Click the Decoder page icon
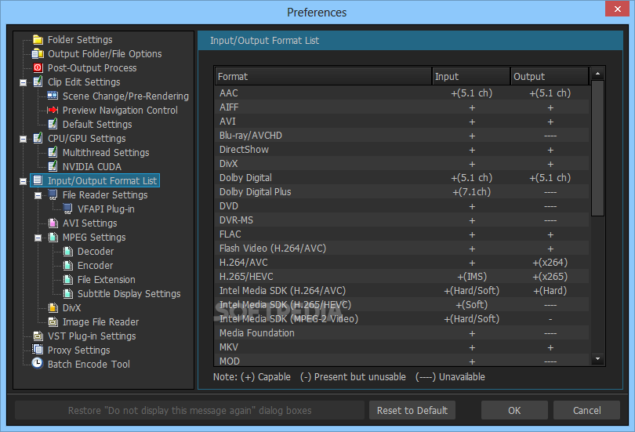This screenshot has height=432, width=635. 68,252
